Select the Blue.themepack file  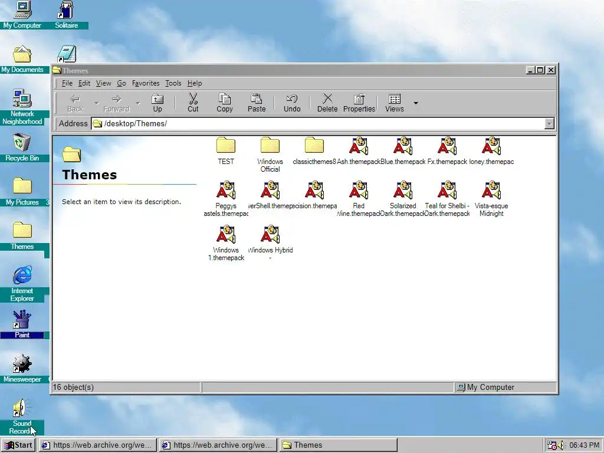(403, 151)
